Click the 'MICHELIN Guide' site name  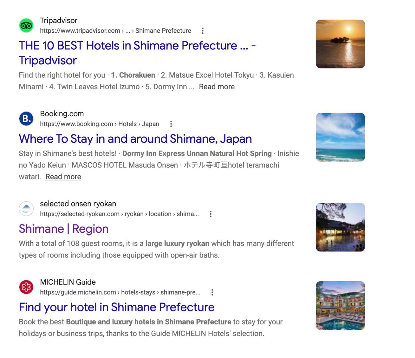(x=68, y=282)
